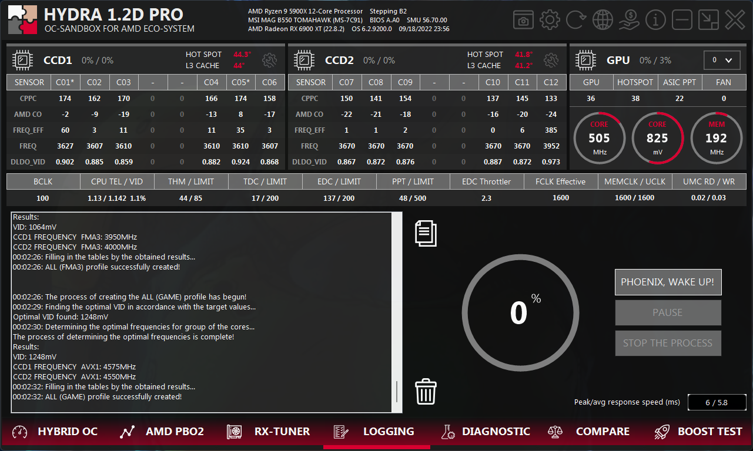
Task: Click the donate hand-with-coin icon
Action: click(629, 21)
